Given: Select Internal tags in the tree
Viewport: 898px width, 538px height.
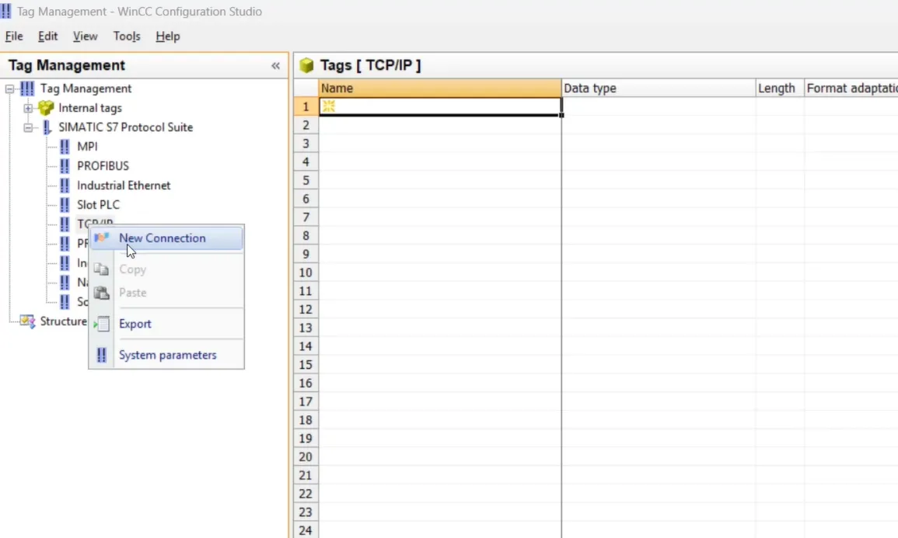Looking at the screenshot, I should [90, 108].
